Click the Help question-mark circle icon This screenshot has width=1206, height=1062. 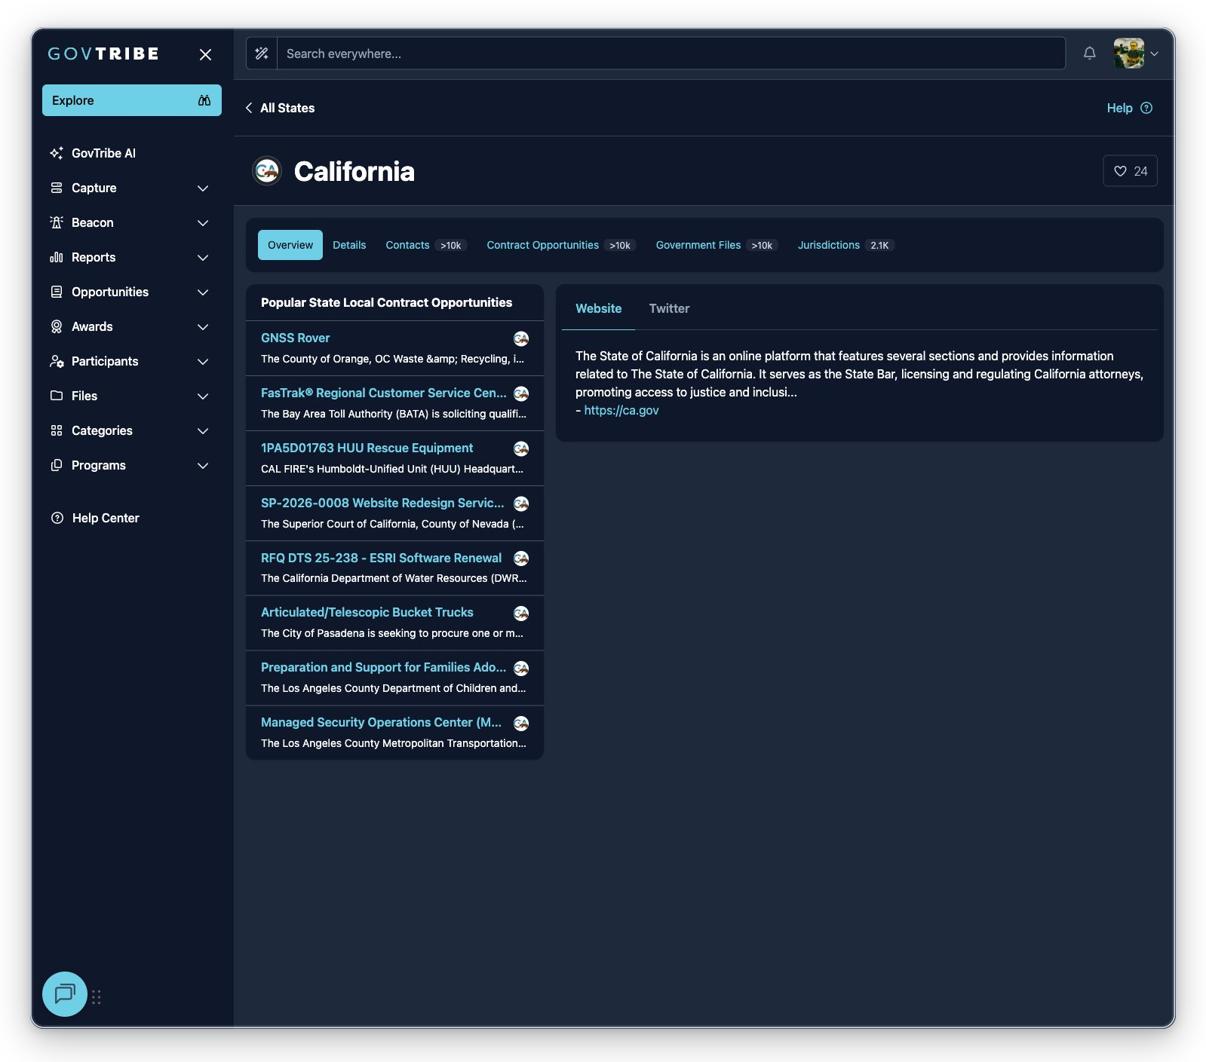1146,108
